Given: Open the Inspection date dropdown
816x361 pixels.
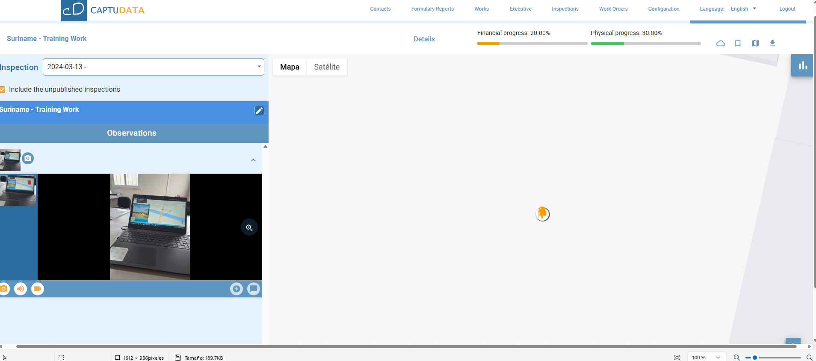Looking at the screenshot, I should pos(153,67).
